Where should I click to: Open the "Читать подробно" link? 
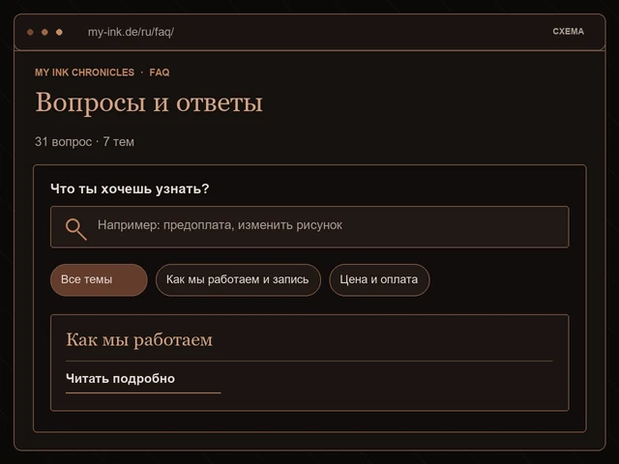tap(120, 379)
